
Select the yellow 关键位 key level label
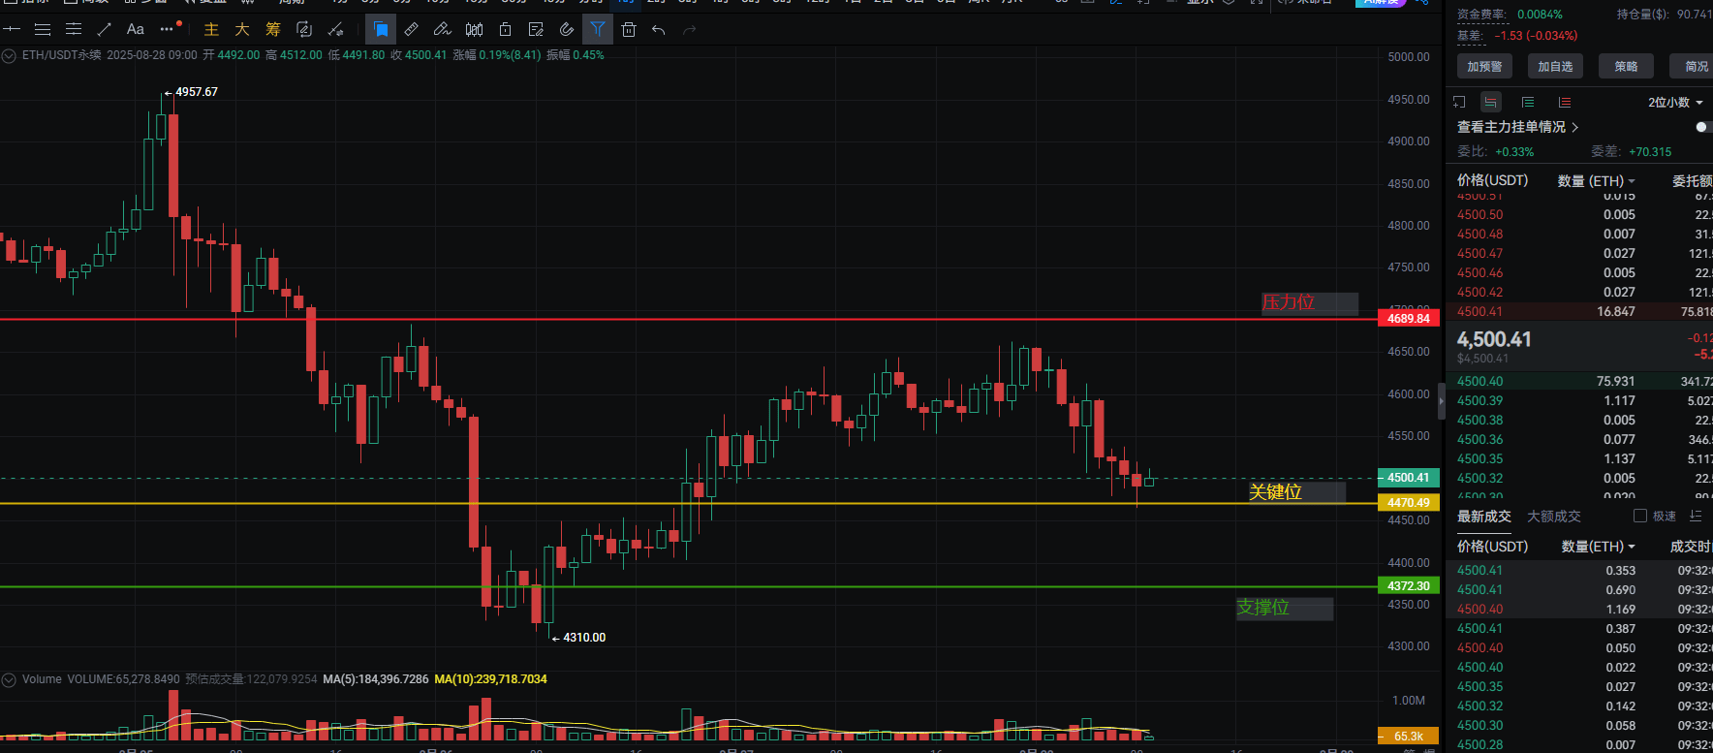(x=1296, y=492)
